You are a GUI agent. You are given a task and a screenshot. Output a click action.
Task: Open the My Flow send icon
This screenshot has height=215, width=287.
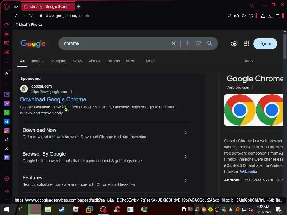[x=244, y=16]
